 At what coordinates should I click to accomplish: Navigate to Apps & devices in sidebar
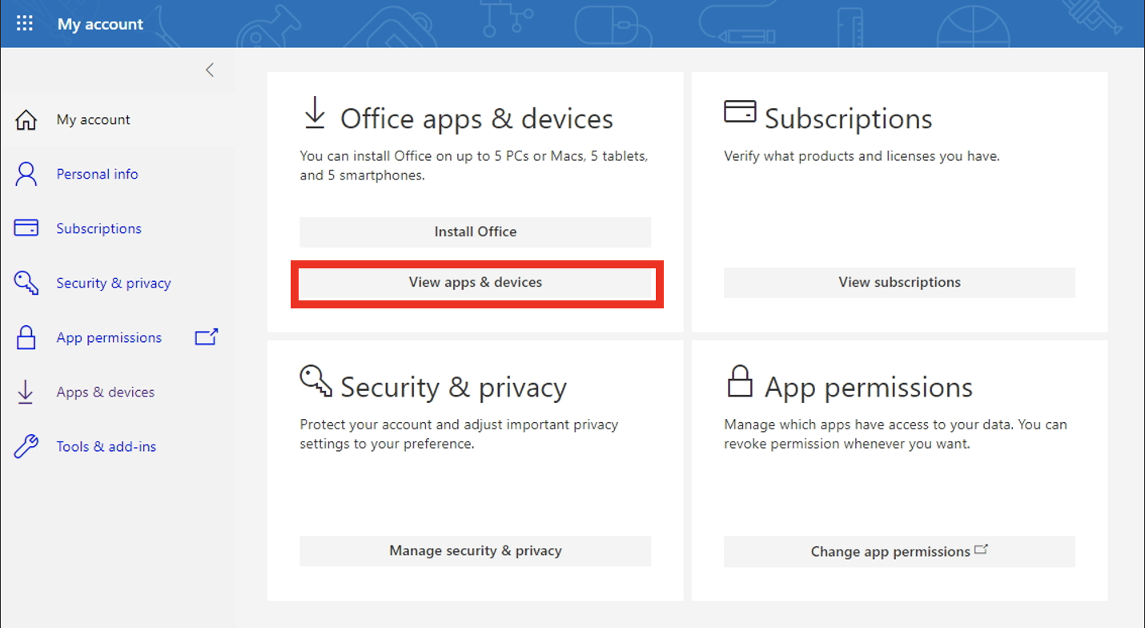106,392
